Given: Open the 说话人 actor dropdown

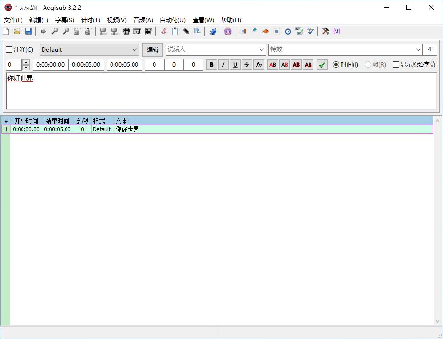Looking at the screenshot, I should (x=262, y=49).
